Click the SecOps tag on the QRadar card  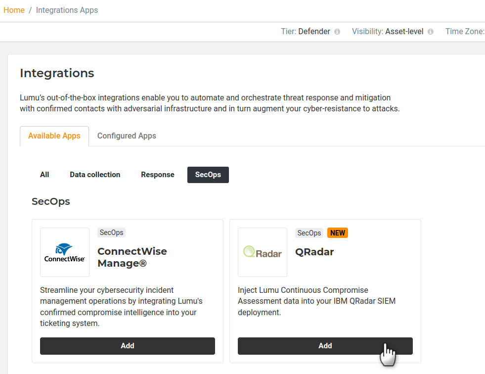coord(309,233)
